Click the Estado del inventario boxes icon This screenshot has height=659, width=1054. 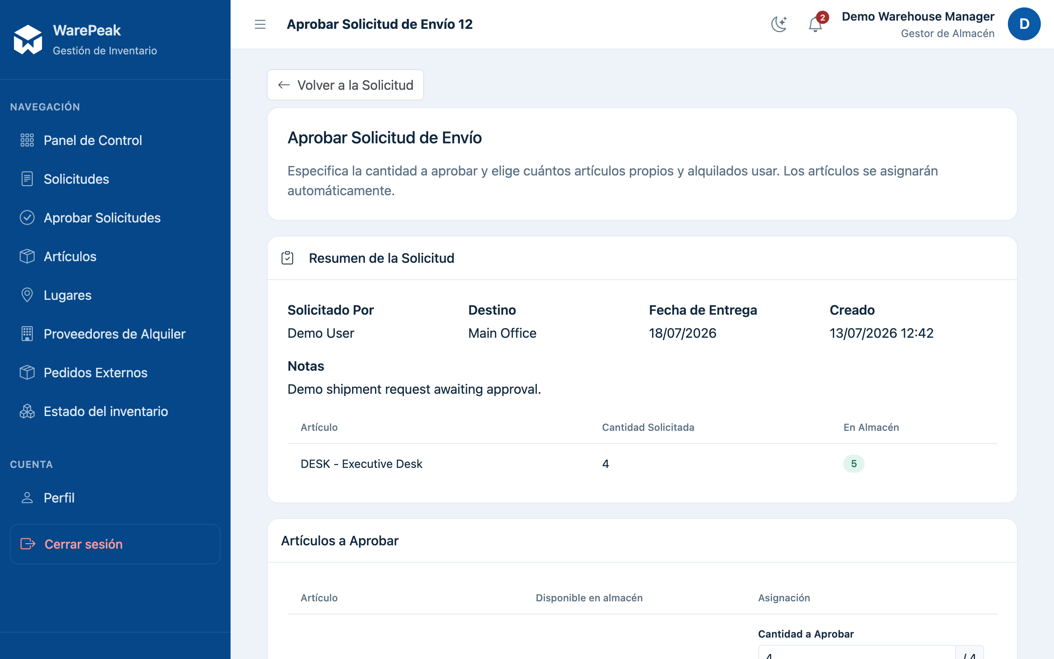pos(27,411)
